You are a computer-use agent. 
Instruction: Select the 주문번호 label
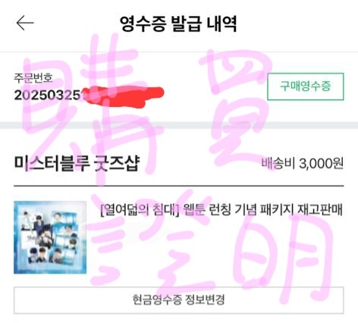pos(33,78)
